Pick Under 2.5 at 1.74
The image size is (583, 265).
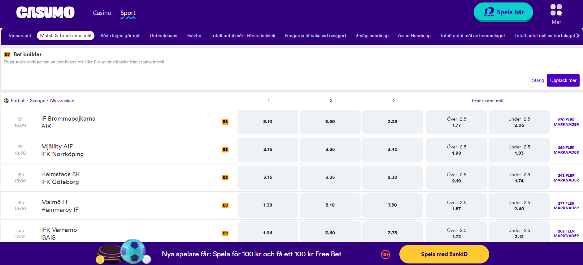(x=519, y=177)
